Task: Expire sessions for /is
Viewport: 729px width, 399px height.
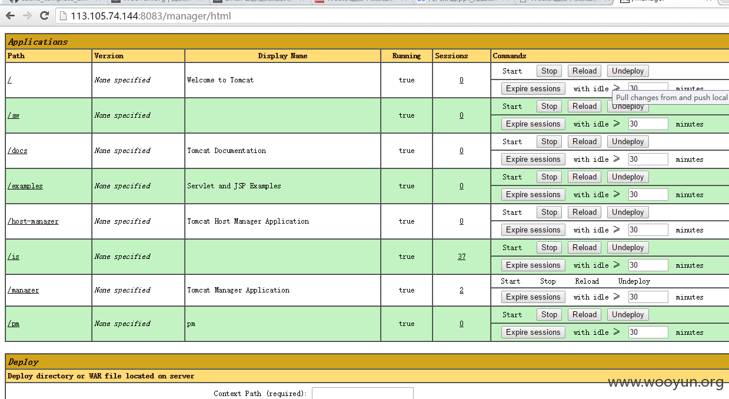Action: 533,265
